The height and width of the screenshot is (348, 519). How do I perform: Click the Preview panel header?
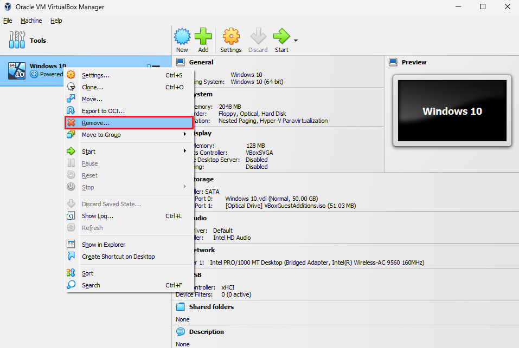tap(414, 62)
